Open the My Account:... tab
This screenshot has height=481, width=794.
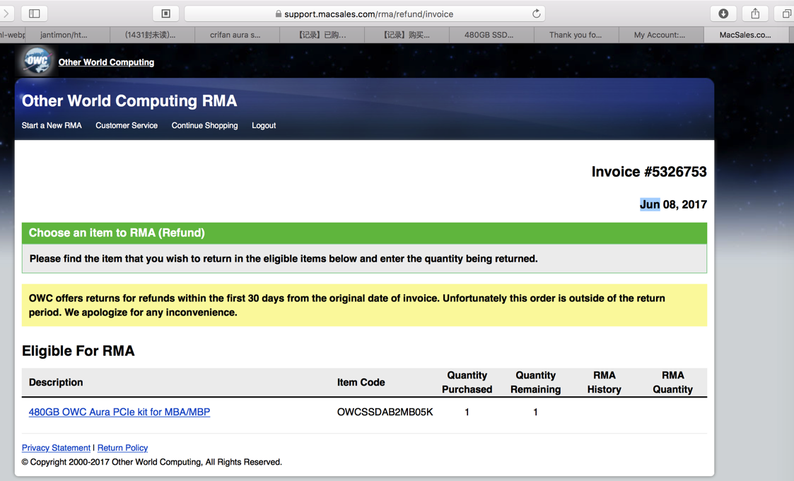(661, 35)
